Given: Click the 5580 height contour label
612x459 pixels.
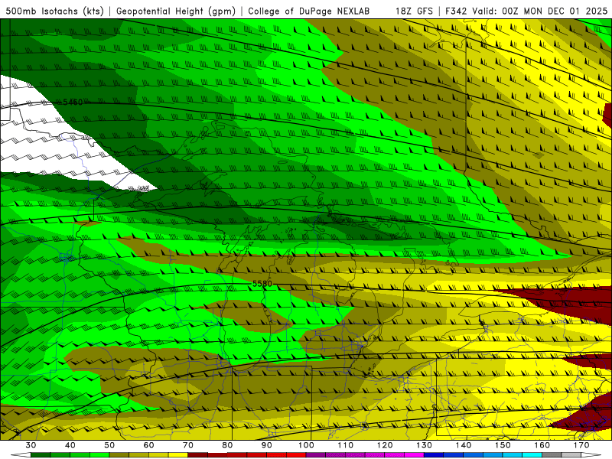Looking at the screenshot, I should tap(262, 284).
